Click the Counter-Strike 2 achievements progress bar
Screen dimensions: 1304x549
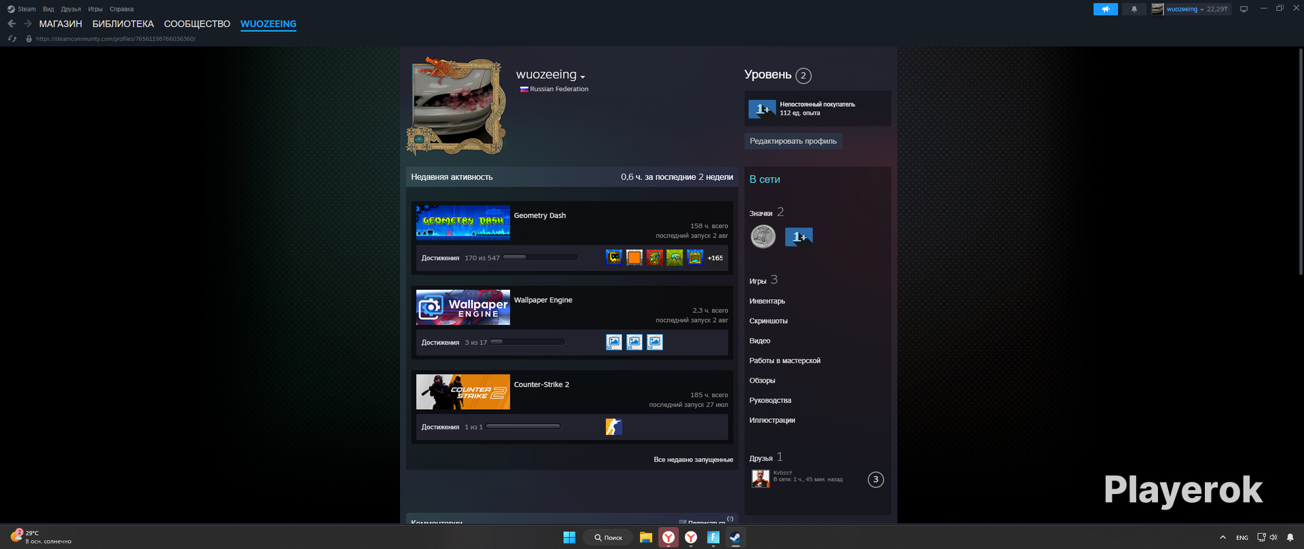pyautogui.click(x=524, y=426)
